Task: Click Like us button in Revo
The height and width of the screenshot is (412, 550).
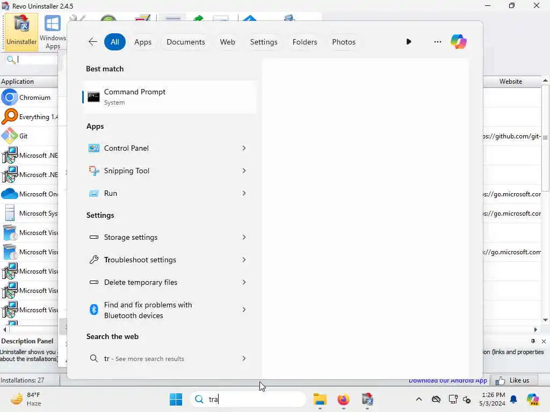Action: (x=514, y=380)
